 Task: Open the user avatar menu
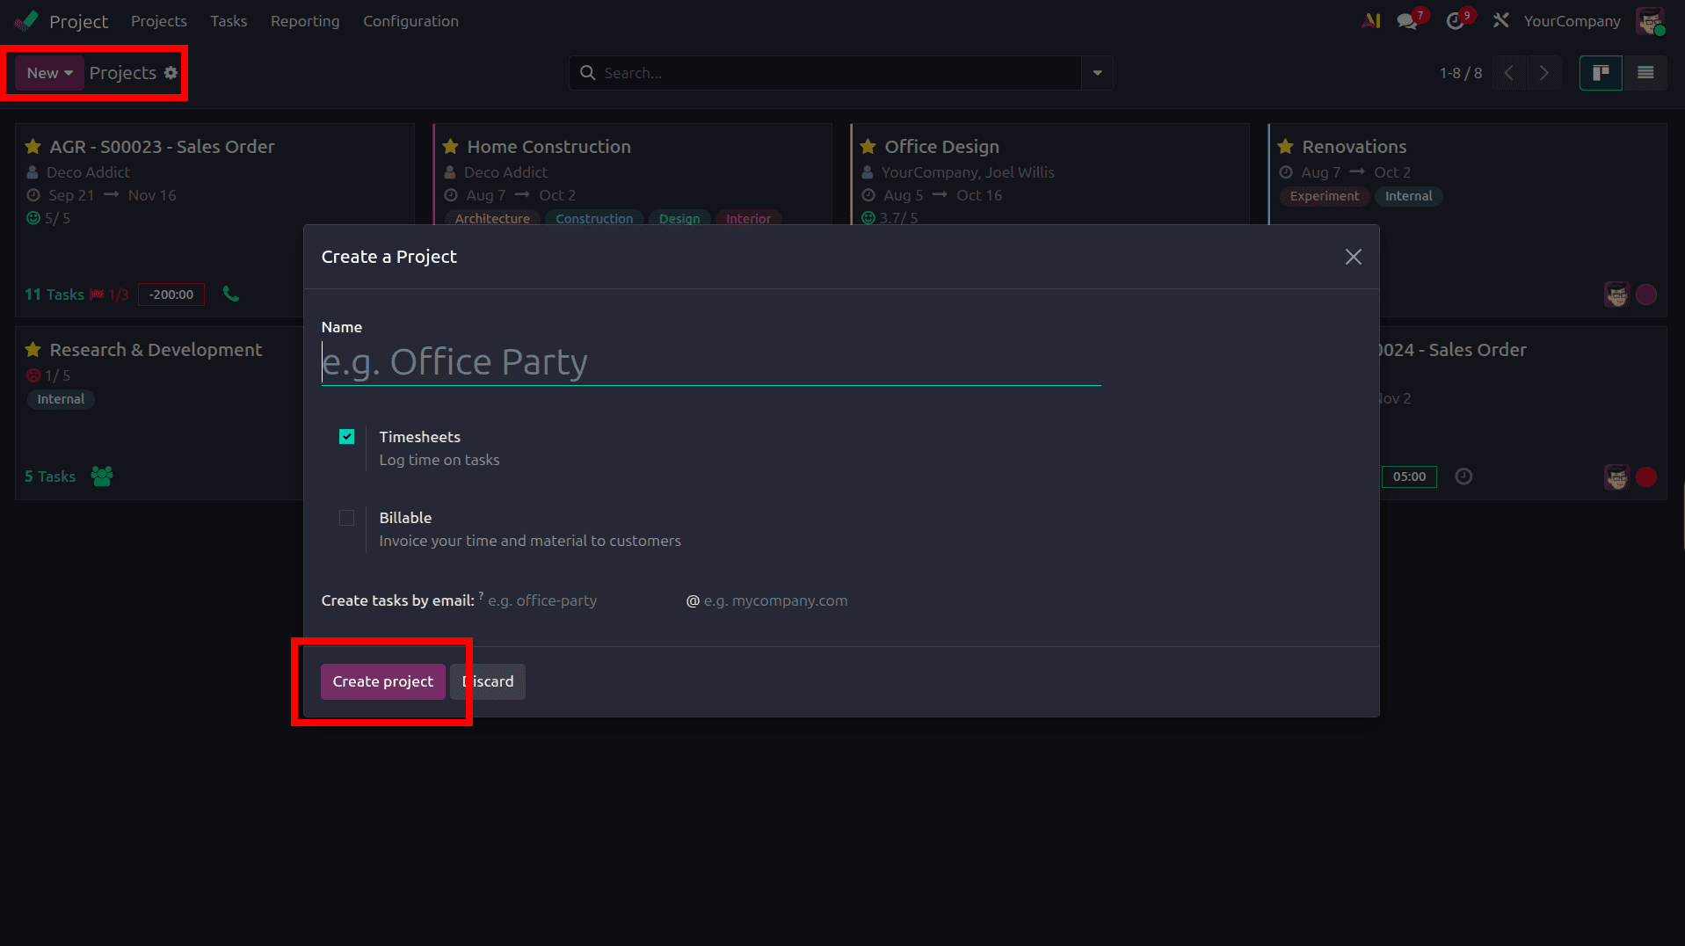pyautogui.click(x=1650, y=21)
